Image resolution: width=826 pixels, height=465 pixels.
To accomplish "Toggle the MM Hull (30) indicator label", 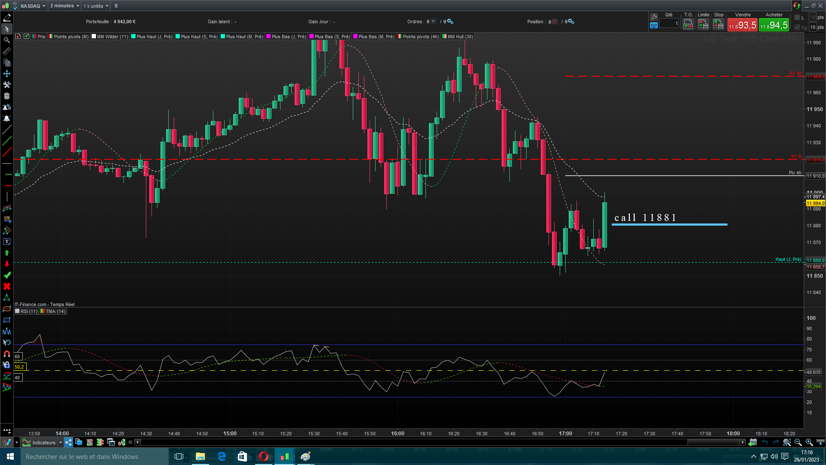I will point(460,37).
